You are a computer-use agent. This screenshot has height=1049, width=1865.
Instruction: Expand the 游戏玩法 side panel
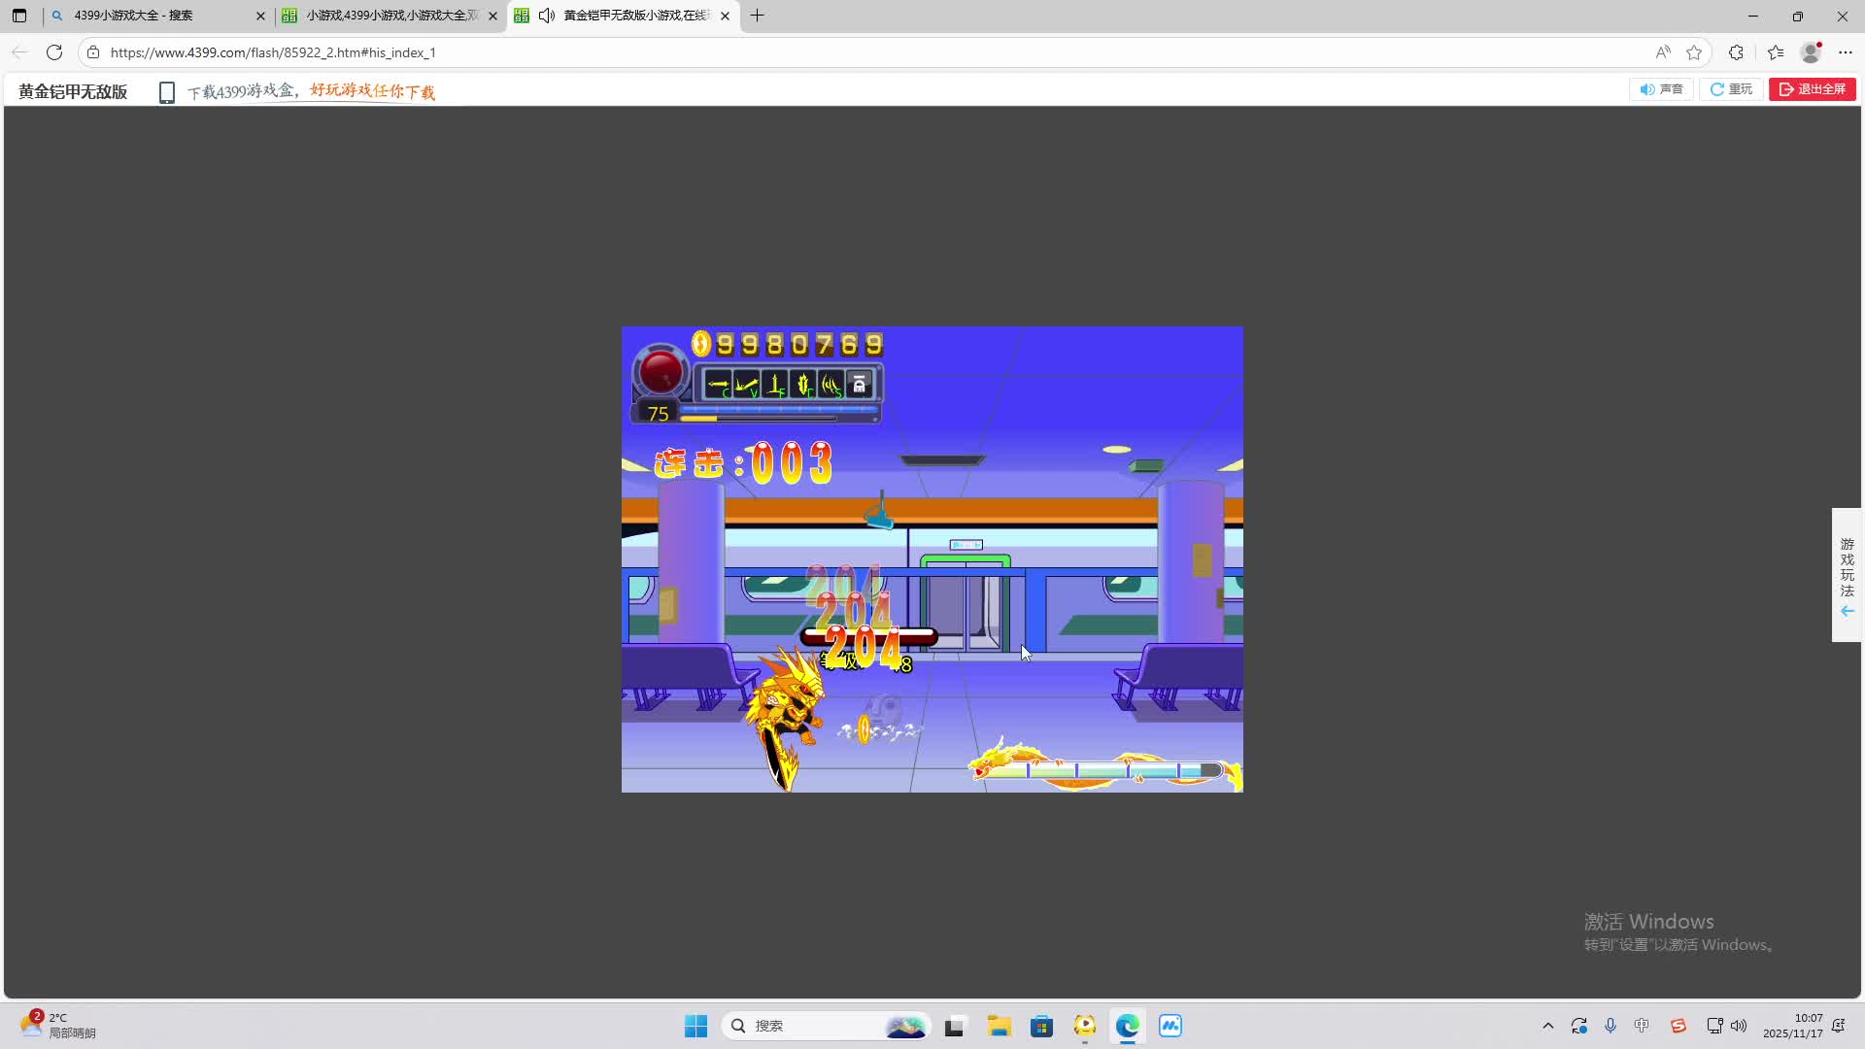tap(1847, 575)
